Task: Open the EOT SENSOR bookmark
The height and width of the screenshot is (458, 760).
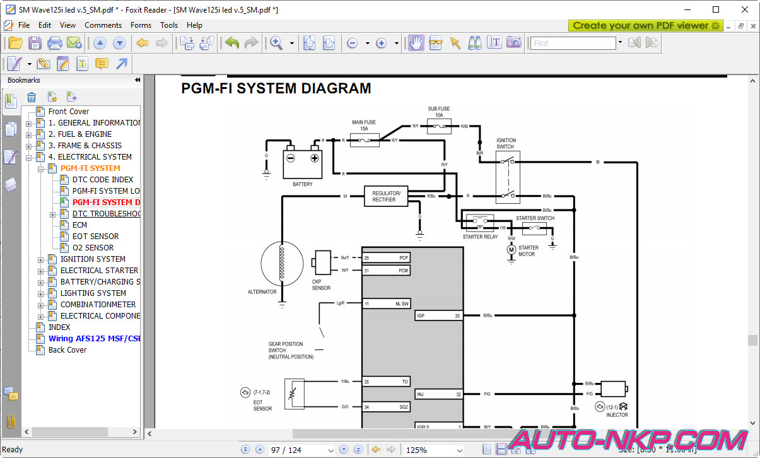Action: tap(95, 237)
